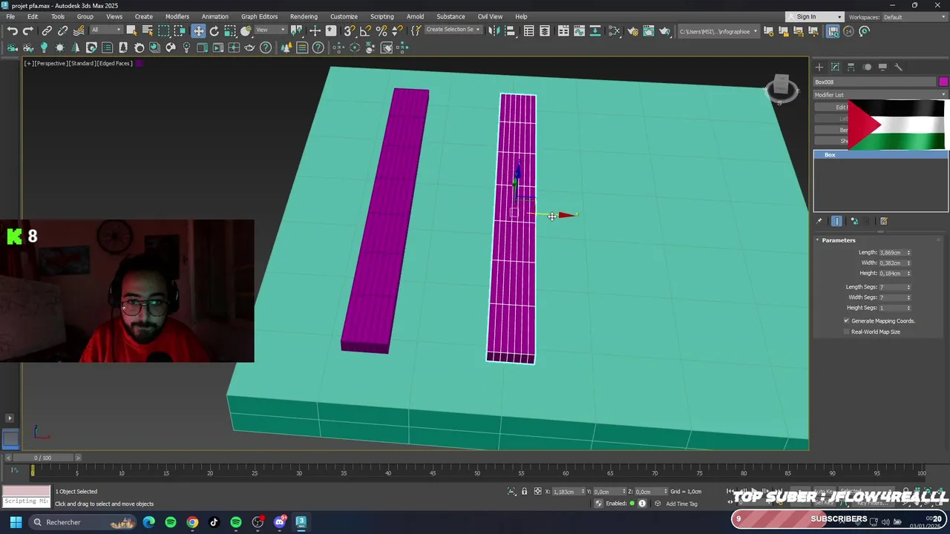Click the Box008 object name field
This screenshot has height=534, width=950.
click(x=875, y=82)
